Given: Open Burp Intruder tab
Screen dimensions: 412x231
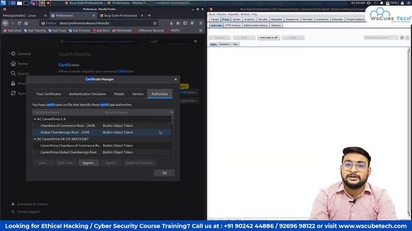Looking at the screenshot, I should tap(263, 19).
